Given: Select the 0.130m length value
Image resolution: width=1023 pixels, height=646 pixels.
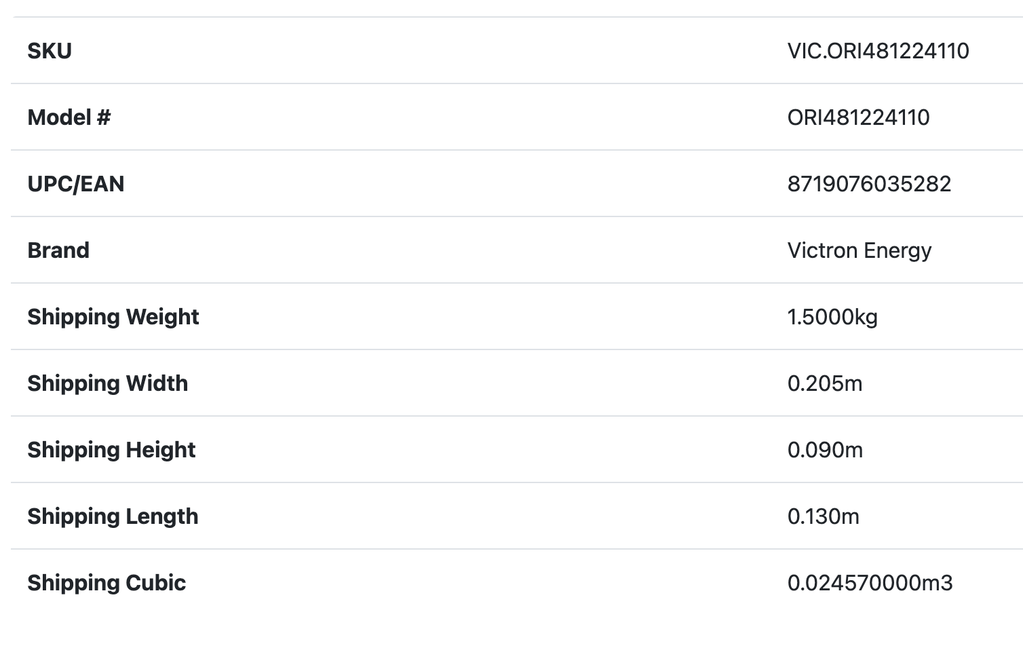Looking at the screenshot, I should (x=823, y=516).
